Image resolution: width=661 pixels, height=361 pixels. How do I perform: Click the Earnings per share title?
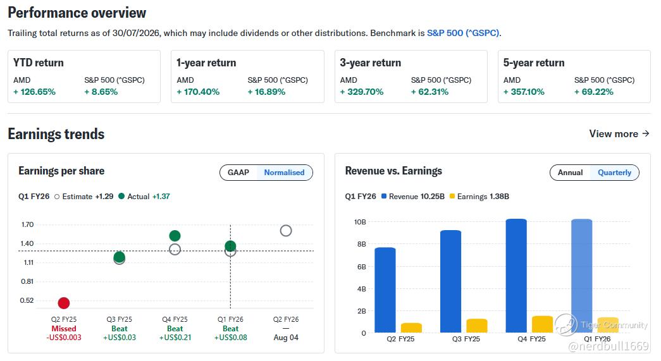tap(61, 171)
